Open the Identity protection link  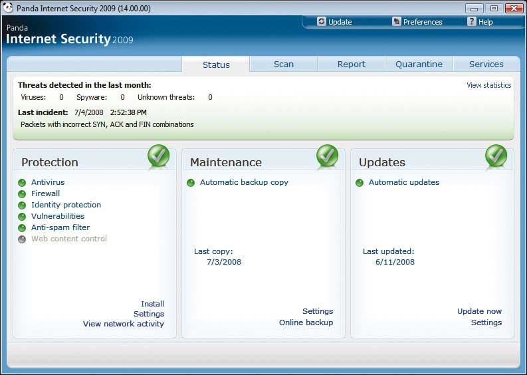pyautogui.click(x=66, y=205)
